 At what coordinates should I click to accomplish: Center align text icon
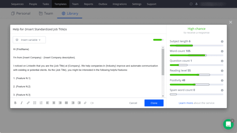click(54, 103)
